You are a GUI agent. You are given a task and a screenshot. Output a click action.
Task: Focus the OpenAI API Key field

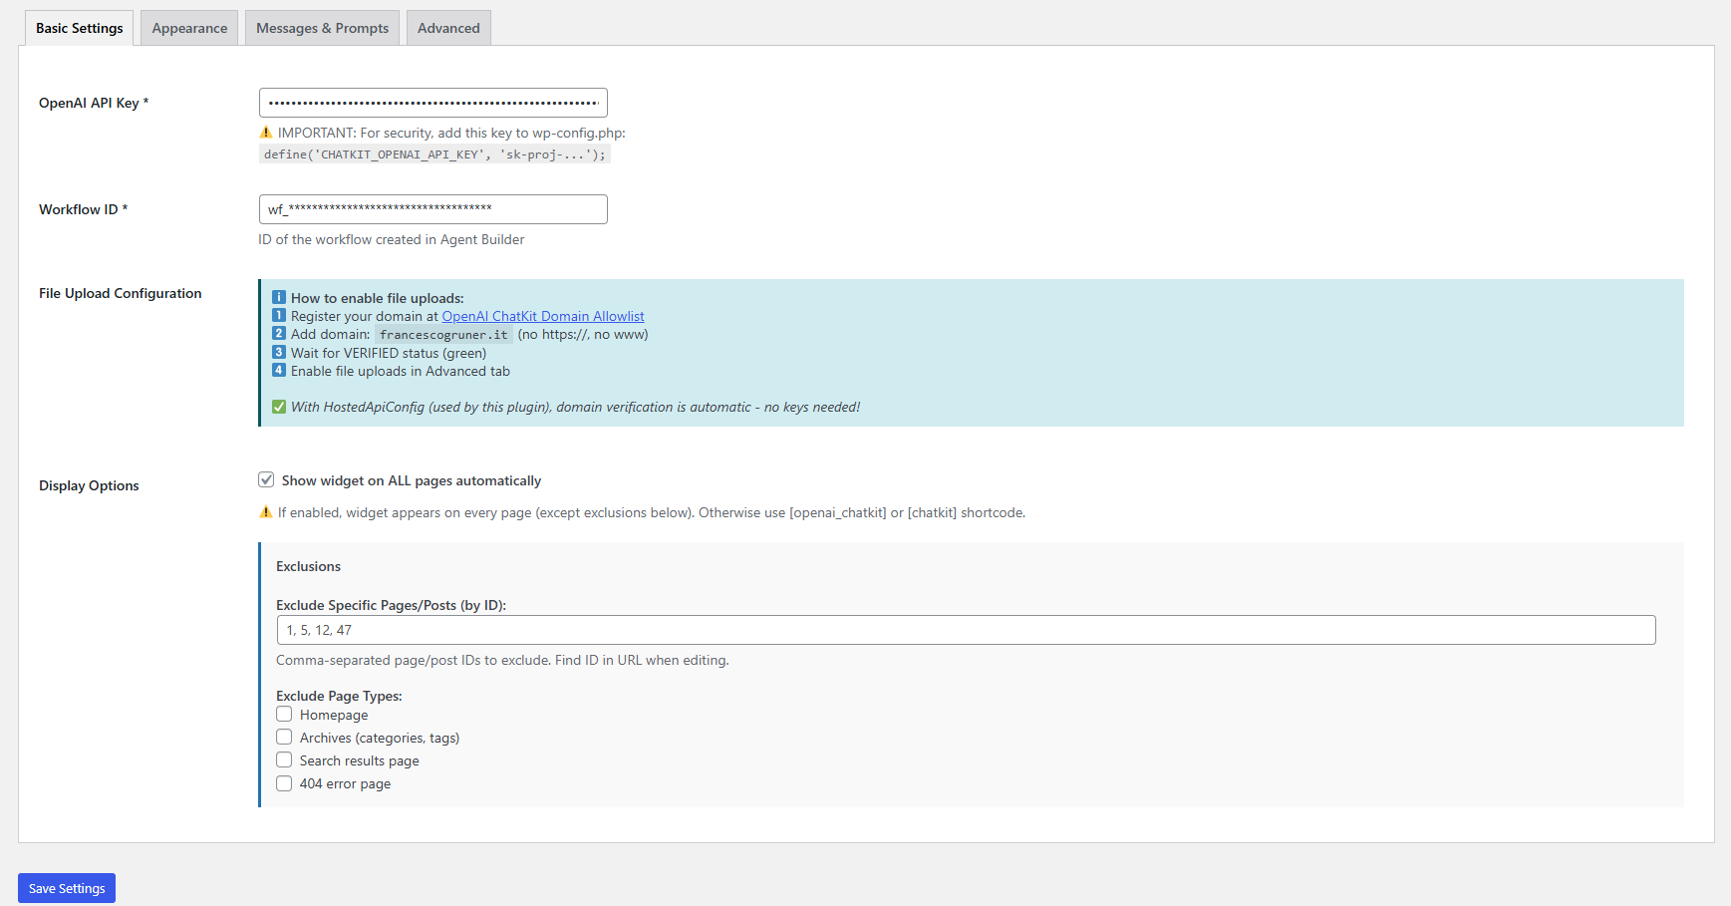(433, 103)
